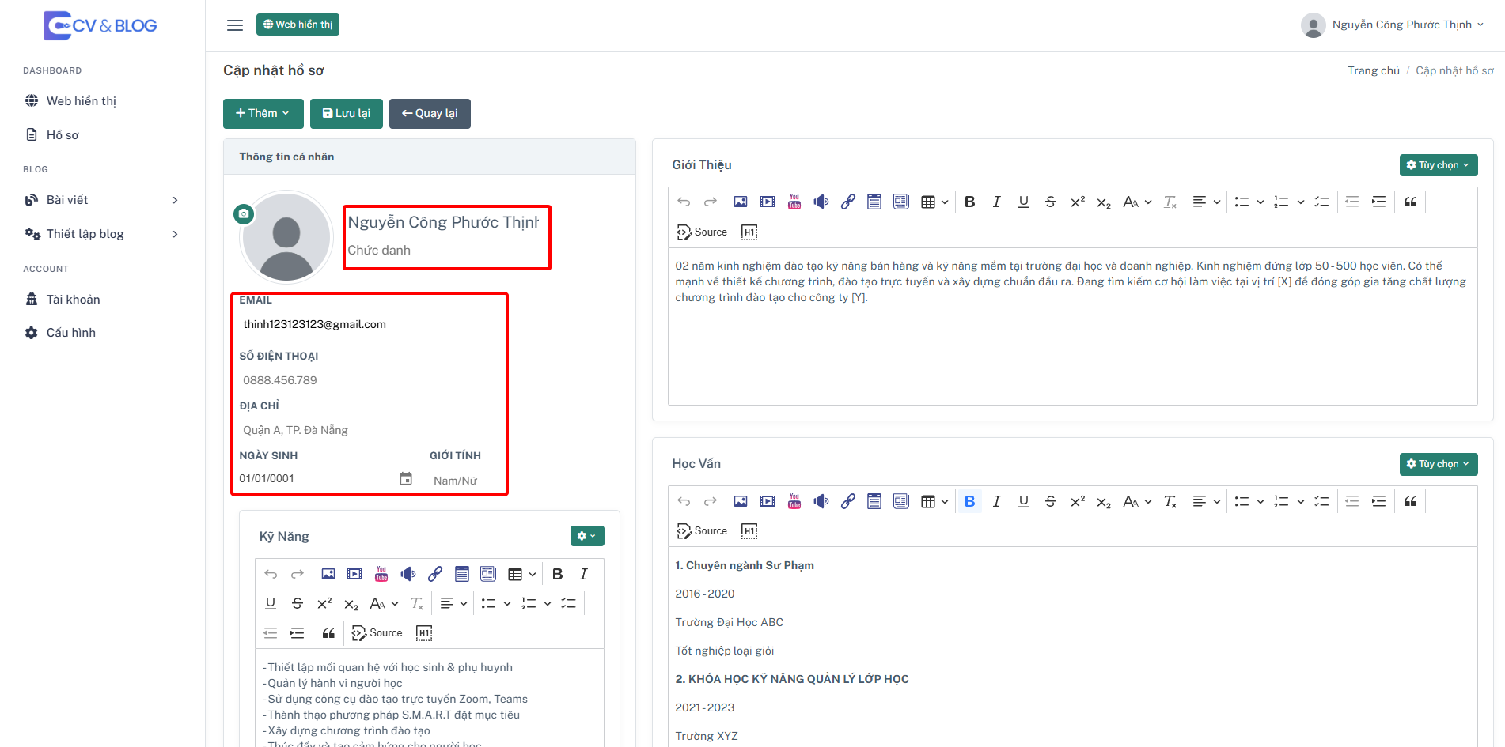Image resolution: width=1505 pixels, height=747 pixels.
Task: Toggle Strikethrough in Giới Thiệu editor
Action: point(1051,202)
